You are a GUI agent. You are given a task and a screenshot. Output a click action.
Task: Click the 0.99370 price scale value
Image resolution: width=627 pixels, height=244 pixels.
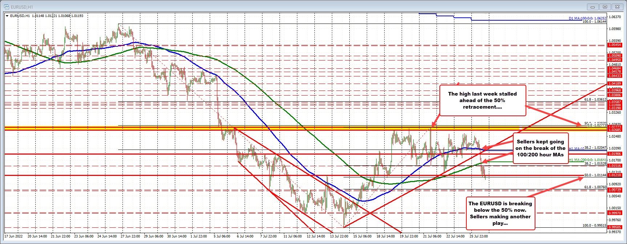pyautogui.click(x=615, y=232)
